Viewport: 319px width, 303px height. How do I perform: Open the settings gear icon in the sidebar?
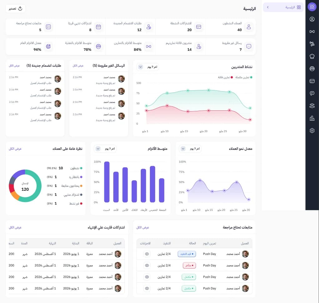tap(312, 131)
